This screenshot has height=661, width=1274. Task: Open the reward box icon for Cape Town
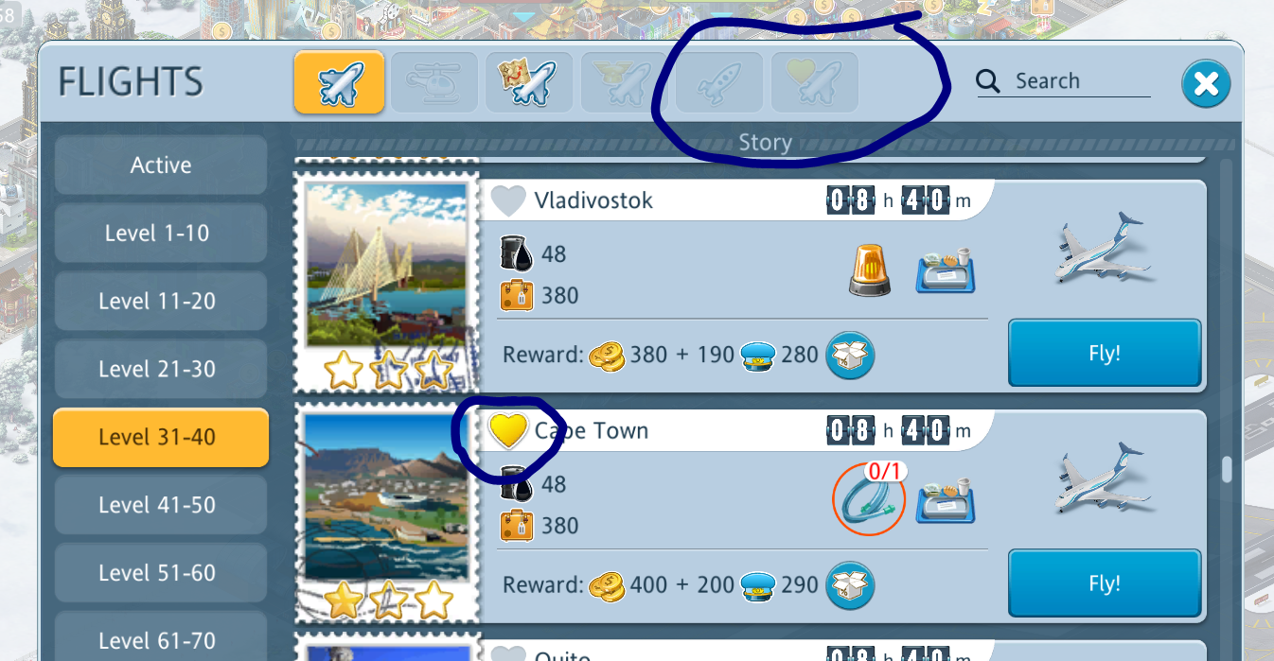[850, 584]
